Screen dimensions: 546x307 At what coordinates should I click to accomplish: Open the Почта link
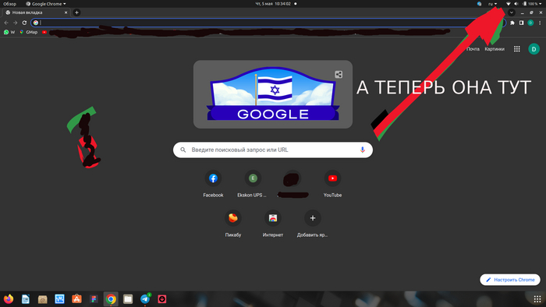473,49
